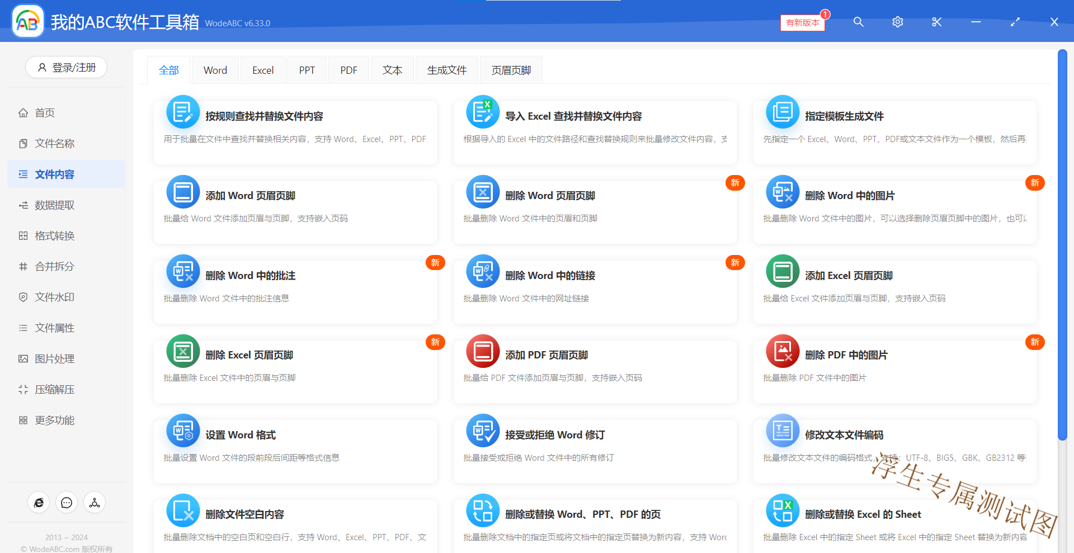Select 图片处理 from the sidebar
Screen dimensions: 1074x553
pos(54,359)
